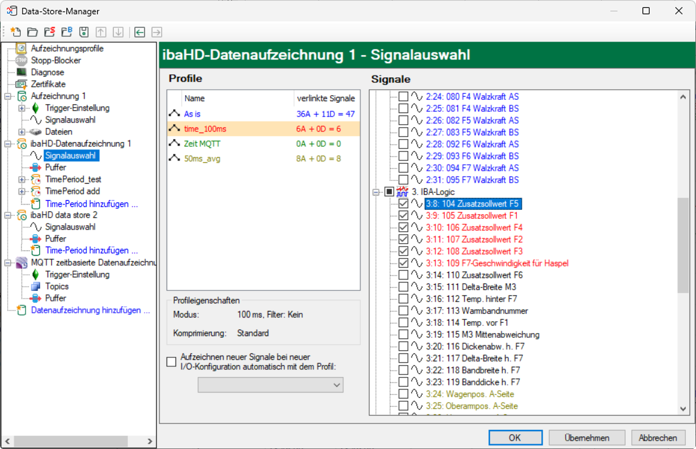
Task: Click the Name column header in Profile list
Action: (x=194, y=99)
